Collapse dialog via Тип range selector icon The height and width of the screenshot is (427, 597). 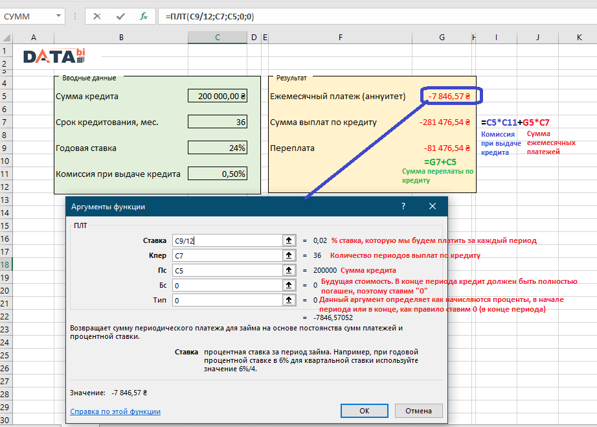289,300
